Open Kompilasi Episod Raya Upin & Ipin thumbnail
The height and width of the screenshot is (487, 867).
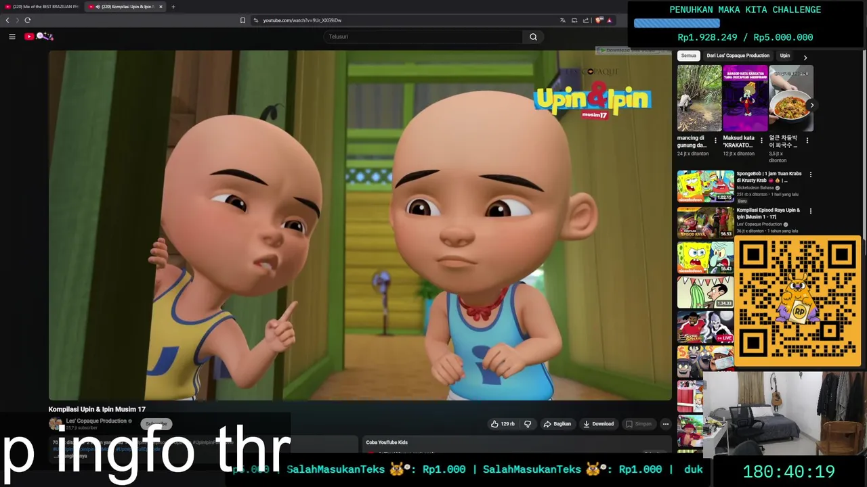(705, 222)
